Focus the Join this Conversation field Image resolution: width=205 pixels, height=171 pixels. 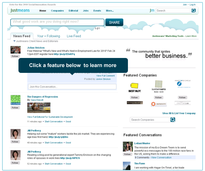coord(72,87)
